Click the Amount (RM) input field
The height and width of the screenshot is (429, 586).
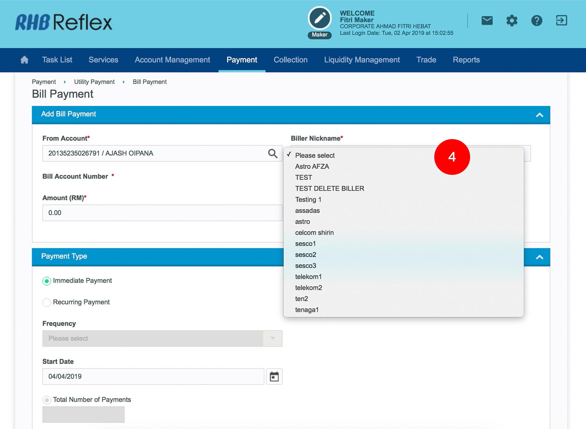click(x=162, y=213)
